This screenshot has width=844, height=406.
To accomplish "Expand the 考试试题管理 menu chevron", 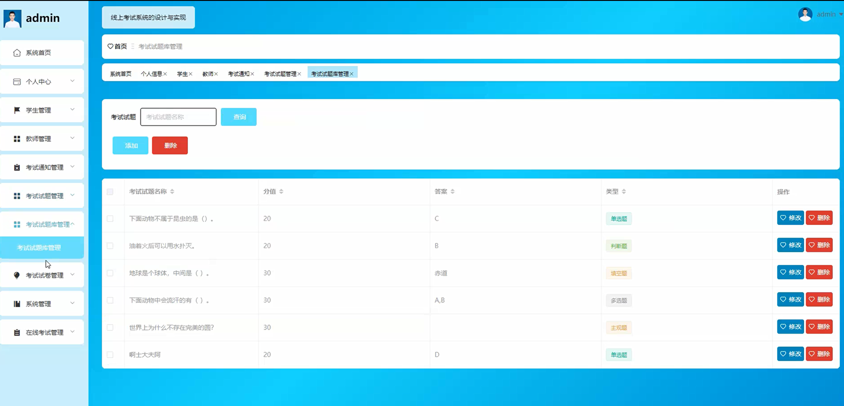I will 72,195.
